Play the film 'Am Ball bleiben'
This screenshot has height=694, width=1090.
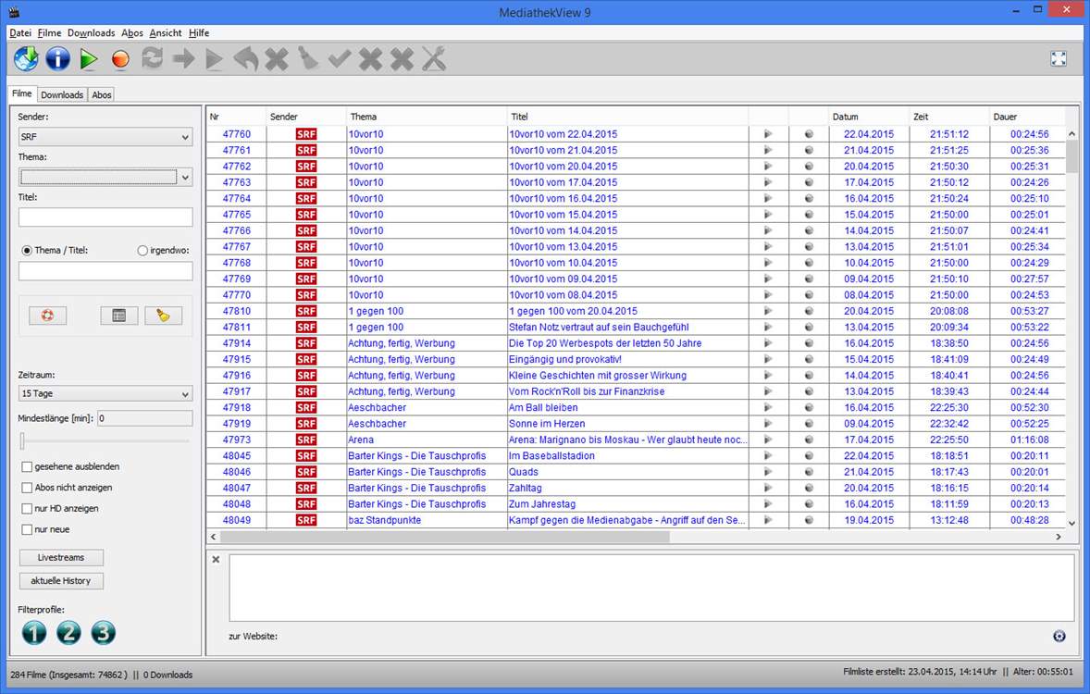pyautogui.click(x=768, y=407)
